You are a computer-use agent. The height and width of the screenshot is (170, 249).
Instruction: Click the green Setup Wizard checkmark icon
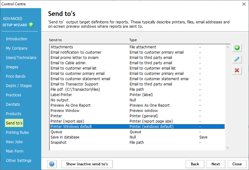click(31, 25)
